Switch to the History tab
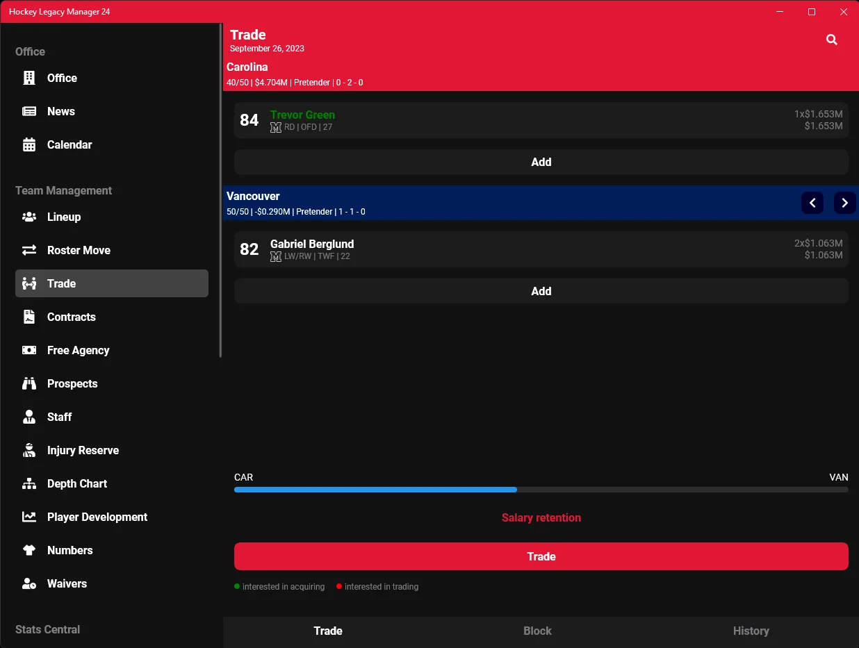The width and height of the screenshot is (859, 648). pyautogui.click(x=751, y=631)
